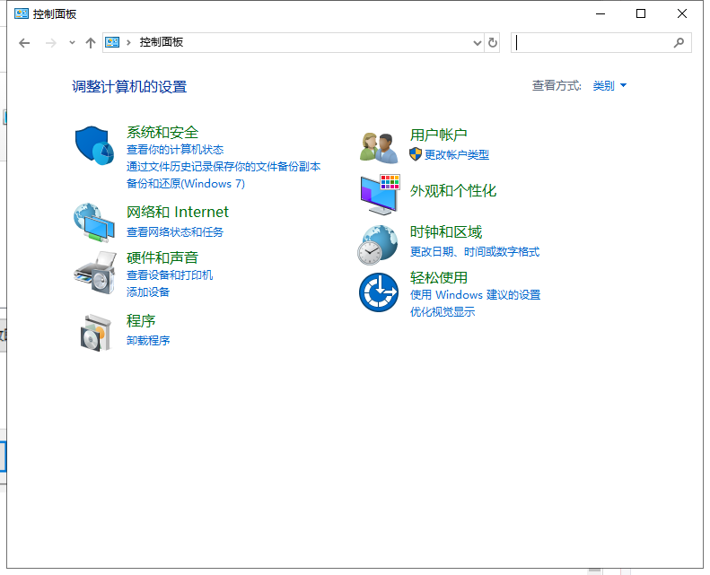Open the 系统和安全 shield icon

coord(94,145)
